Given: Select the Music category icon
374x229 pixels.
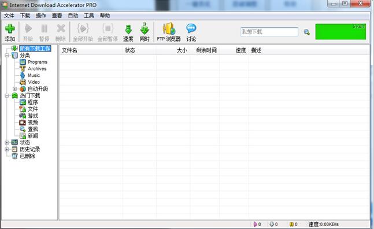Looking at the screenshot, I should coord(23,75).
